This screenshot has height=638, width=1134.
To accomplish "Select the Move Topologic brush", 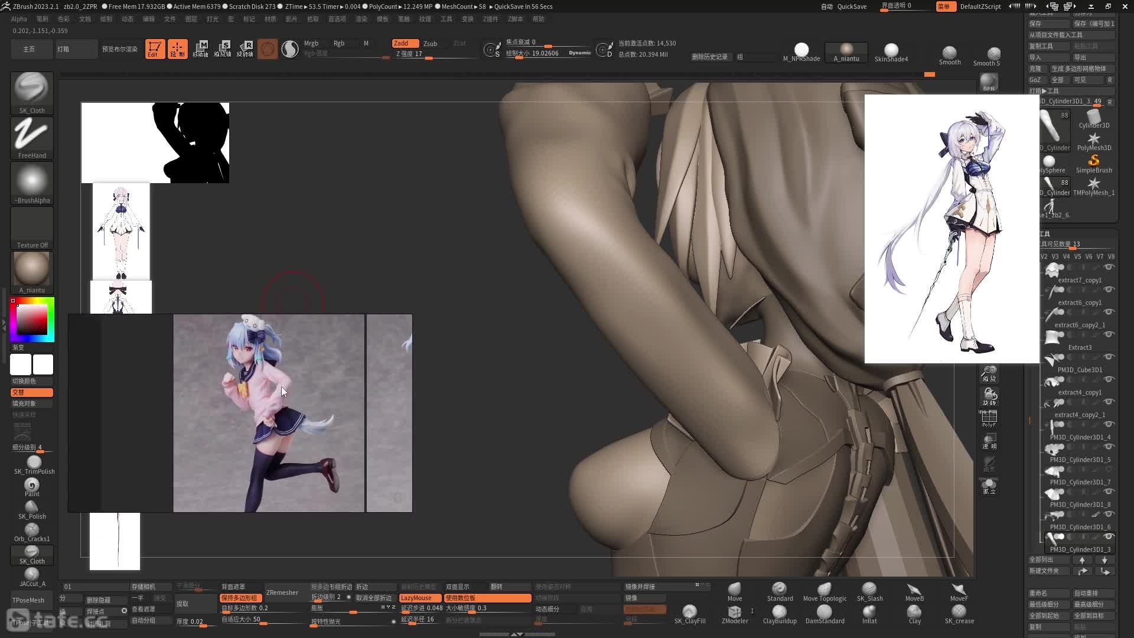I will tap(825, 593).
